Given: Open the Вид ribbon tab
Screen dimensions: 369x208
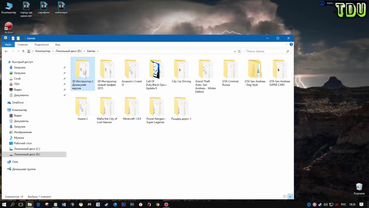Looking at the screenshot, I should coord(58,44).
